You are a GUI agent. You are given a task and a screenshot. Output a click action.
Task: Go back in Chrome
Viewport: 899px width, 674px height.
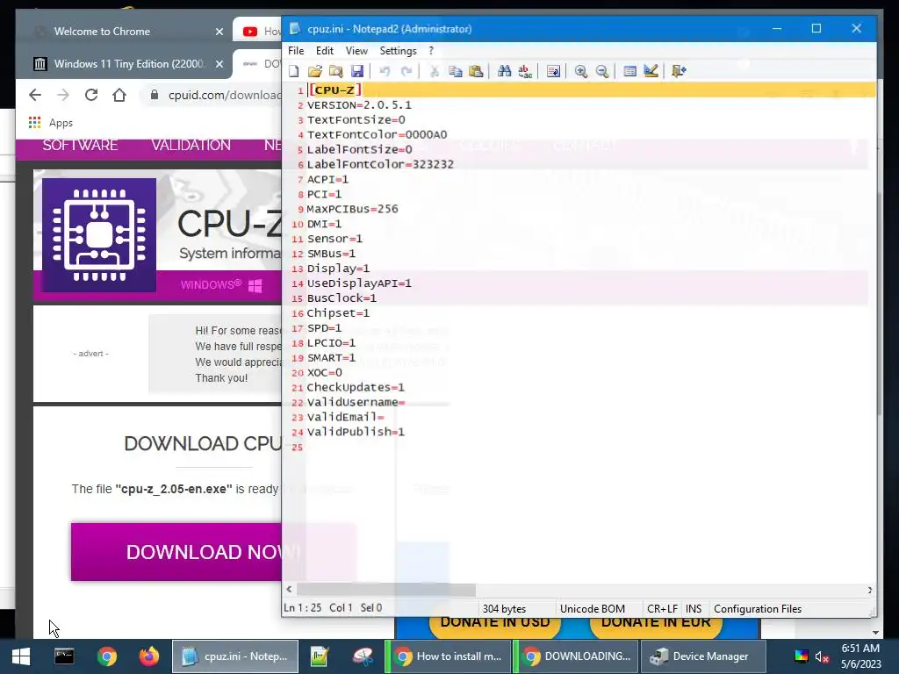pyautogui.click(x=35, y=95)
